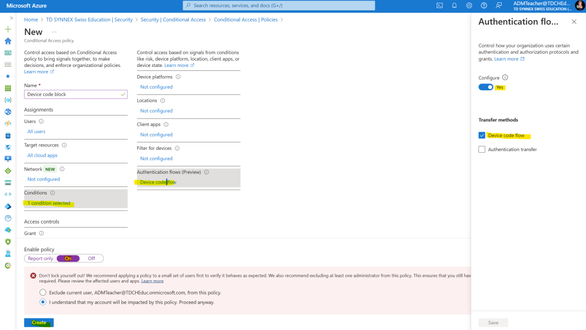Open All users assignment link
The height and width of the screenshot is (330, 586).
click(x=36, y=132)
